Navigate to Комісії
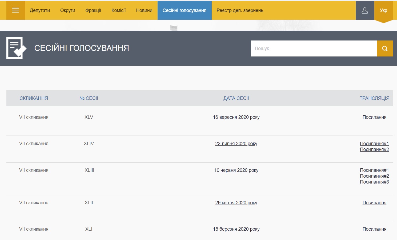Image resolution: width=397 pixels, height=240 pixels. coord(118,10)
